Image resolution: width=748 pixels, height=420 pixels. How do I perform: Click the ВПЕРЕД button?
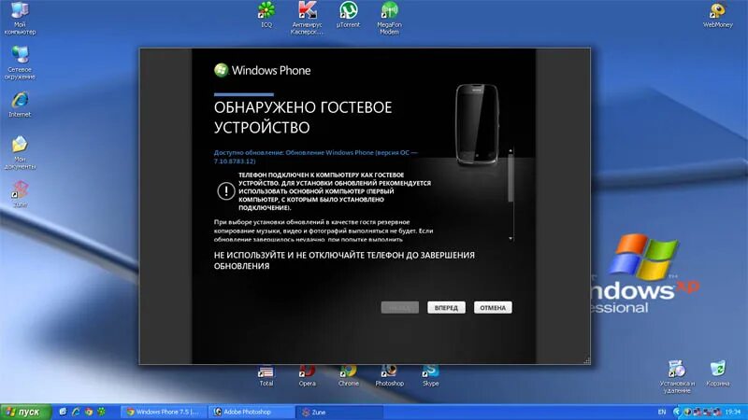click(x=446, y=308)
